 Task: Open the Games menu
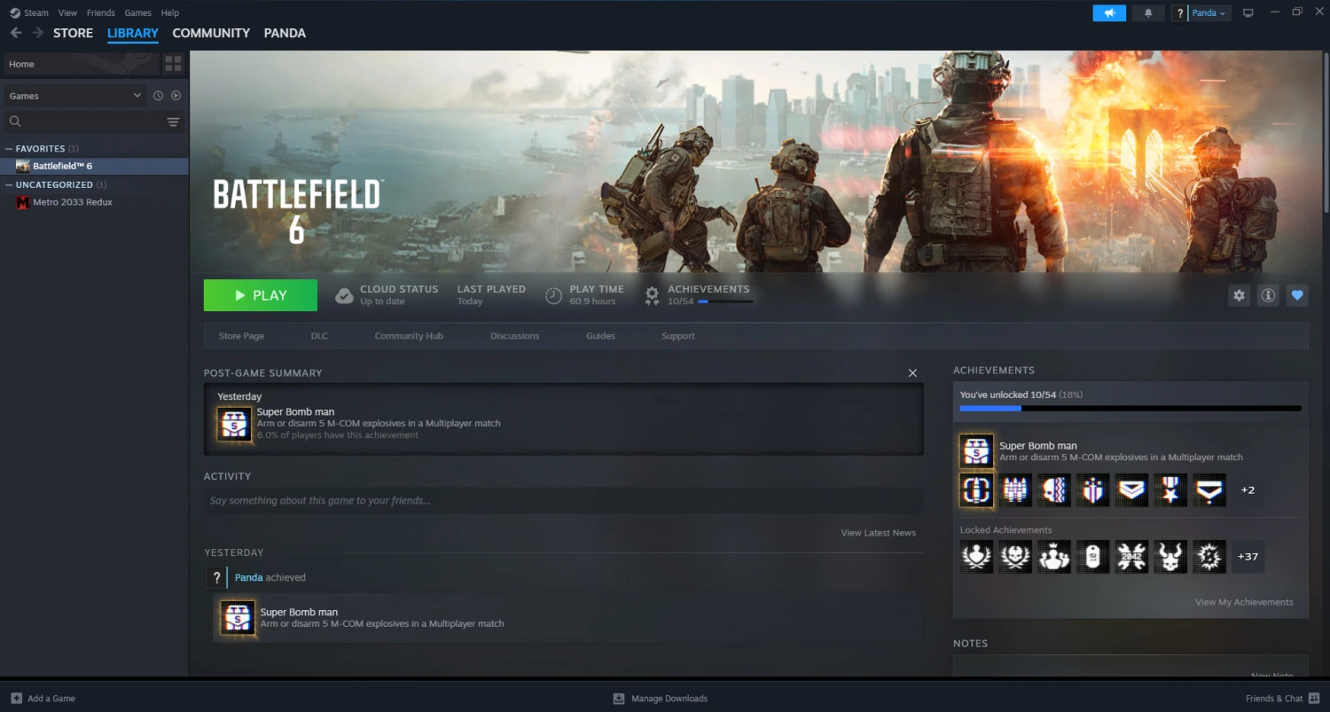(x=137, y=13)
